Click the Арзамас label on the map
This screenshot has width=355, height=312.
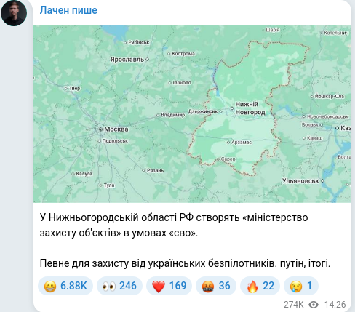point(242,143)
